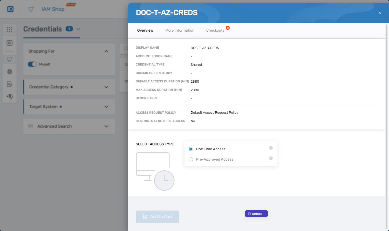The width and height of the screenshot is (389, 231).
Task: Open the request form icon in sidebar
Action: 10,84
